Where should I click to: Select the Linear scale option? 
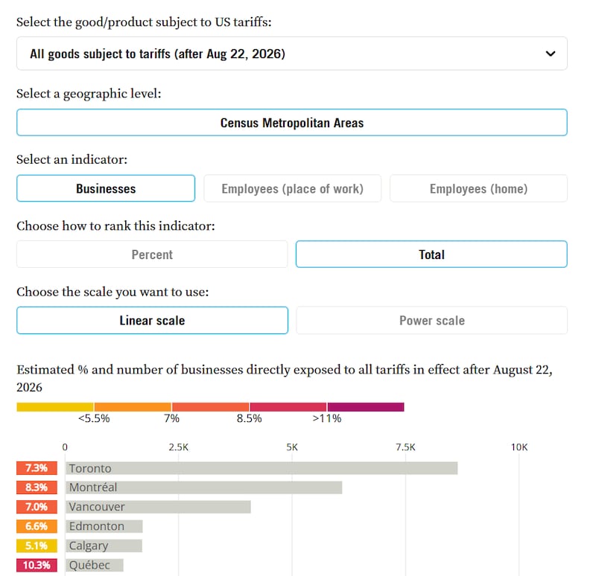[x=152, y=321]
